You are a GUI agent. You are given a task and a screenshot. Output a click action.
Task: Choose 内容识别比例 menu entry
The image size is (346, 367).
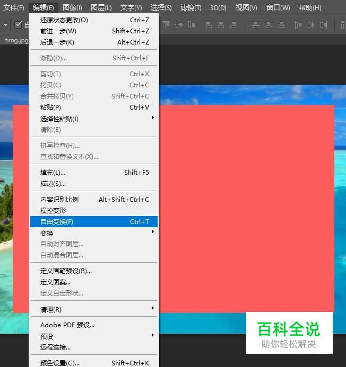(94, 200)
